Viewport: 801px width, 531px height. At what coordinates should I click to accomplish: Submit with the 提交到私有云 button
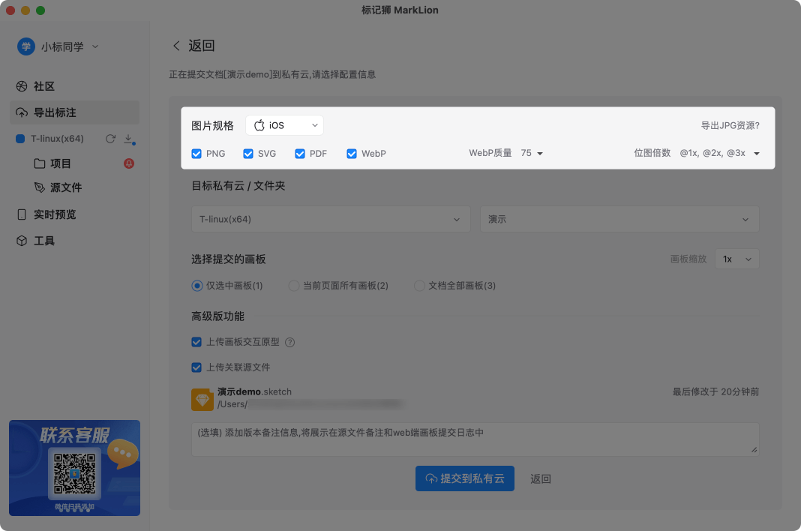(464, 478)
